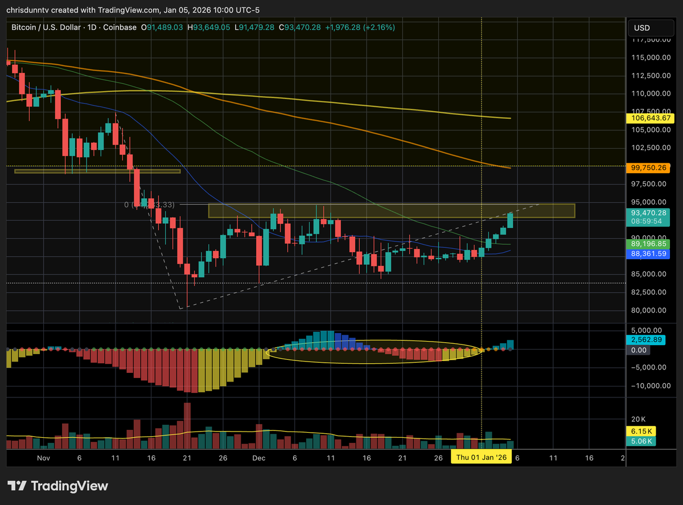This screenshot has width=683, height=505.
Task: Click the 0.00 indicator axis label
Action: [x=639, y=350]
